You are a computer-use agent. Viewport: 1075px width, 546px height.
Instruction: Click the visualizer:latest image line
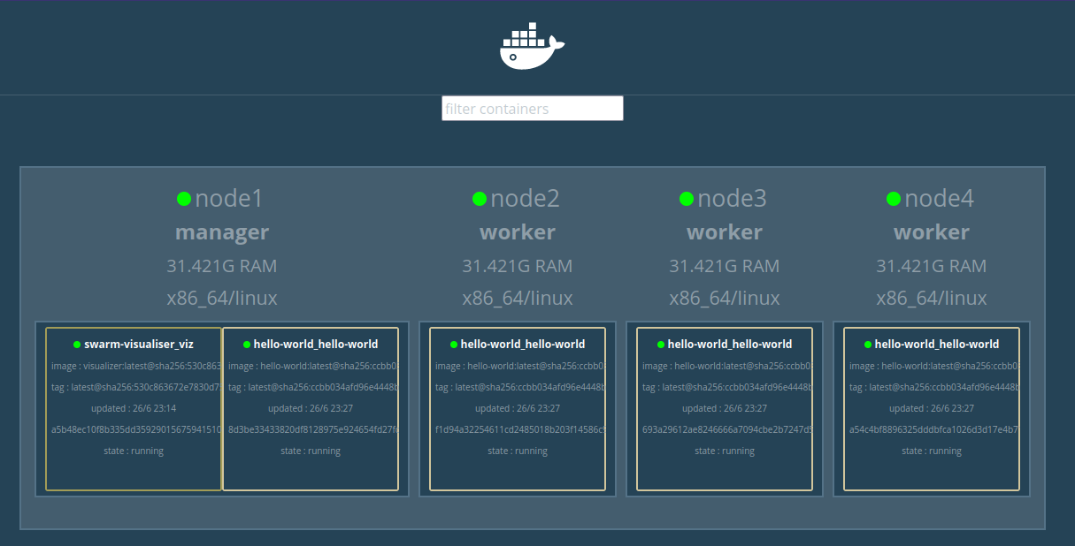[135, 366]
